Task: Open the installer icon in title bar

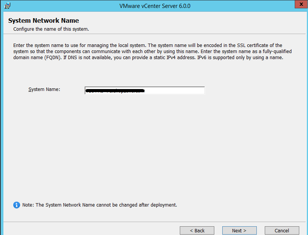Action: point(7,6)
